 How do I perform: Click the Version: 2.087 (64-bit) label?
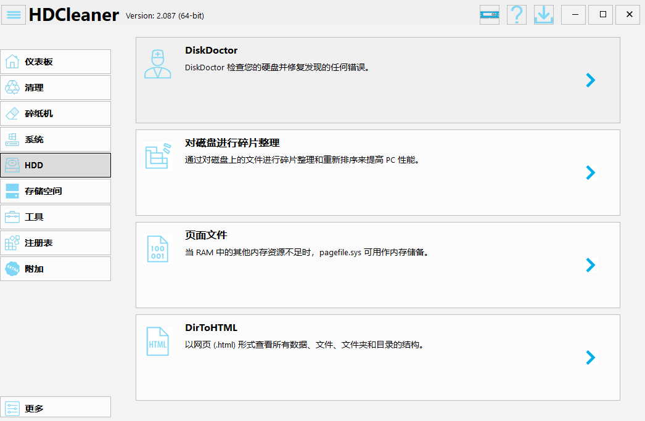point(165,15)
